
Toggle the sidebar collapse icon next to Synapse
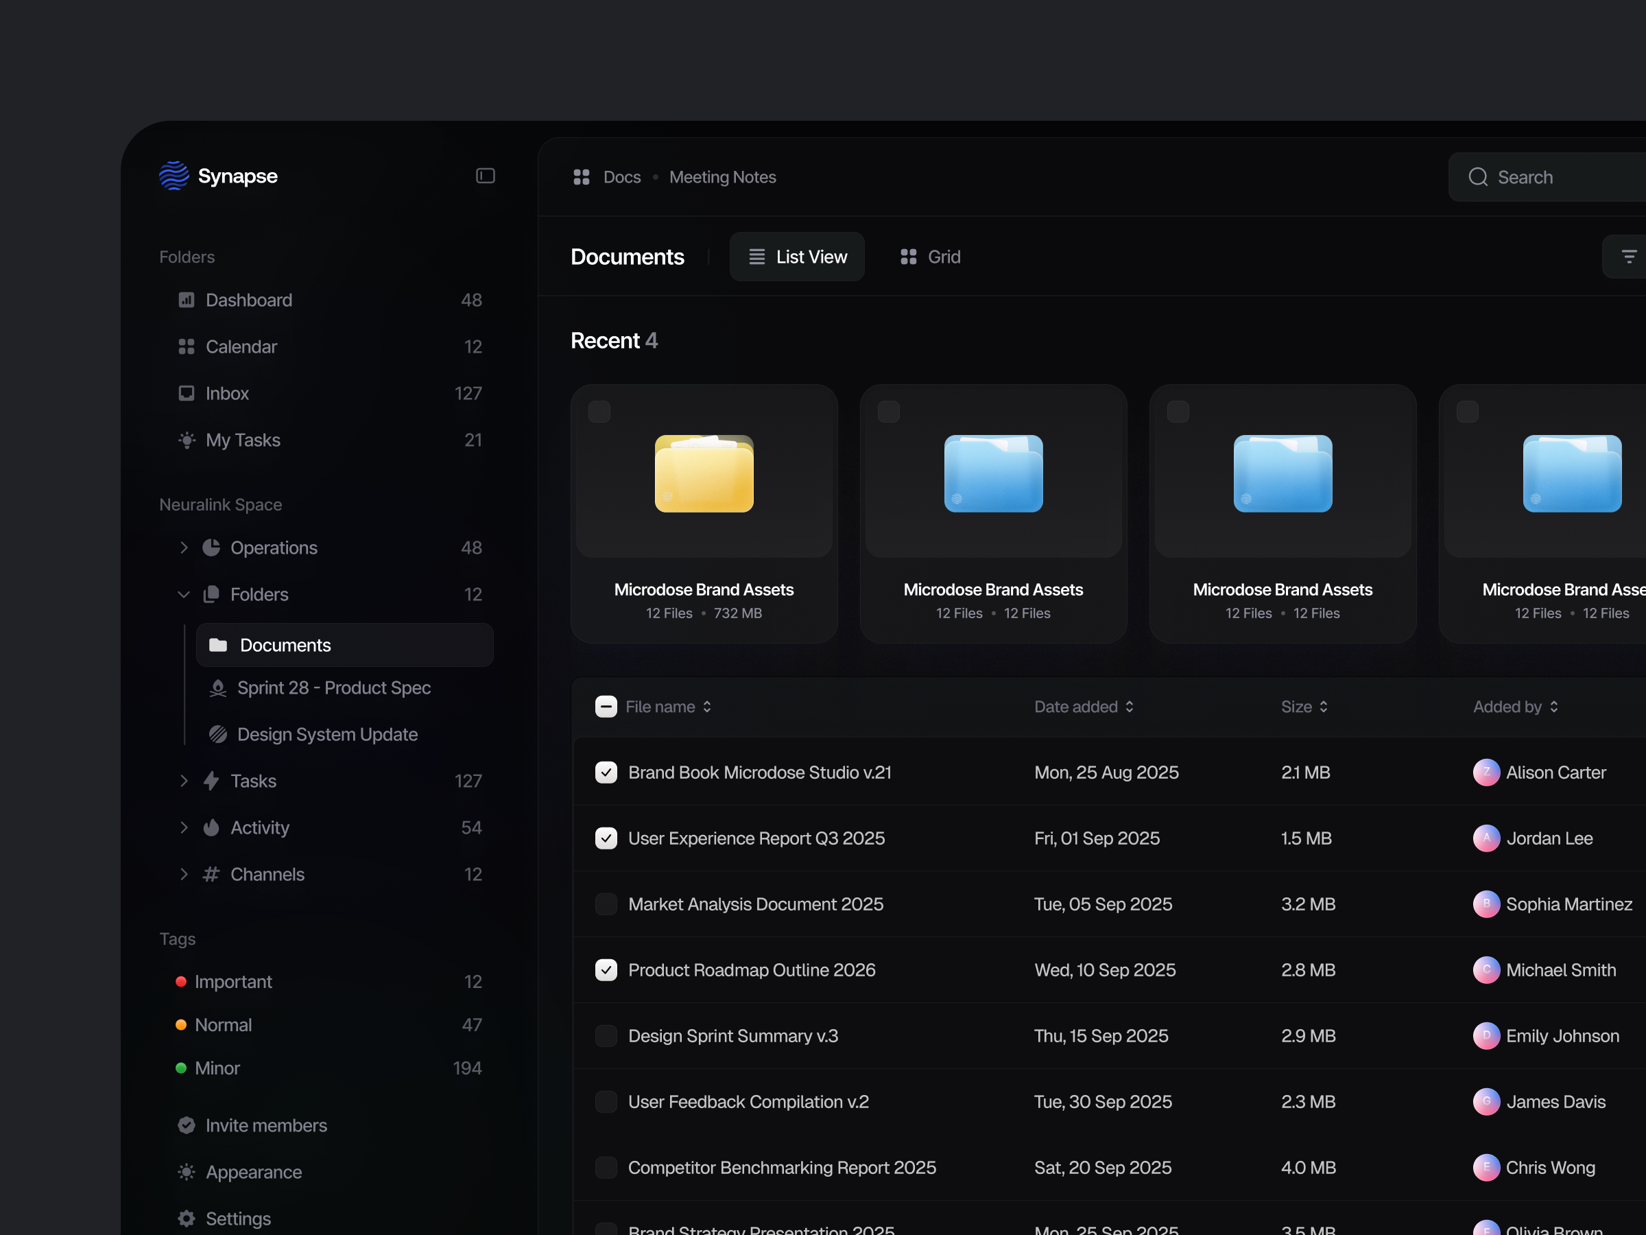[485, 176]
